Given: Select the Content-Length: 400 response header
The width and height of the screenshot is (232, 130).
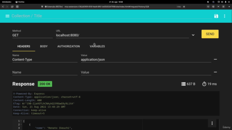Looking at the screenshot, I should click(x=28, y=100).
